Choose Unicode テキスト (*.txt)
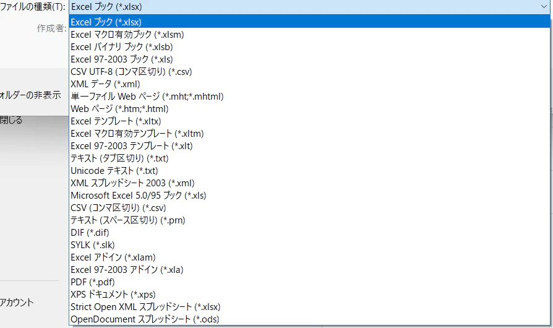553x328 pixels. (x=309, y=171)
